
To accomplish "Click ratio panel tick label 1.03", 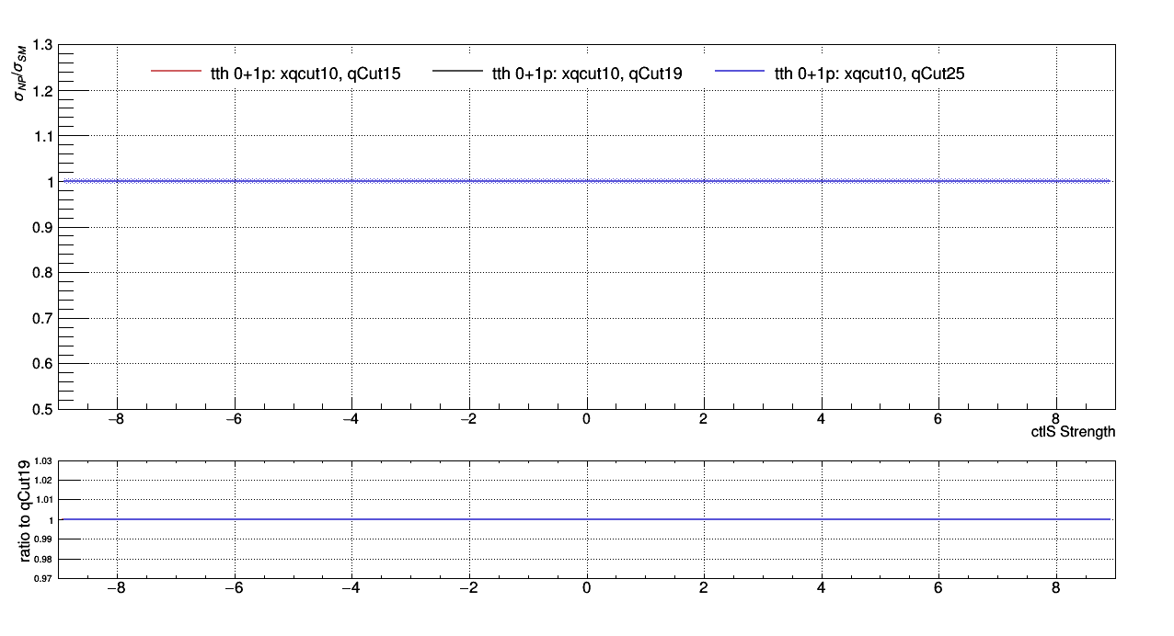I will click(45, 460).
